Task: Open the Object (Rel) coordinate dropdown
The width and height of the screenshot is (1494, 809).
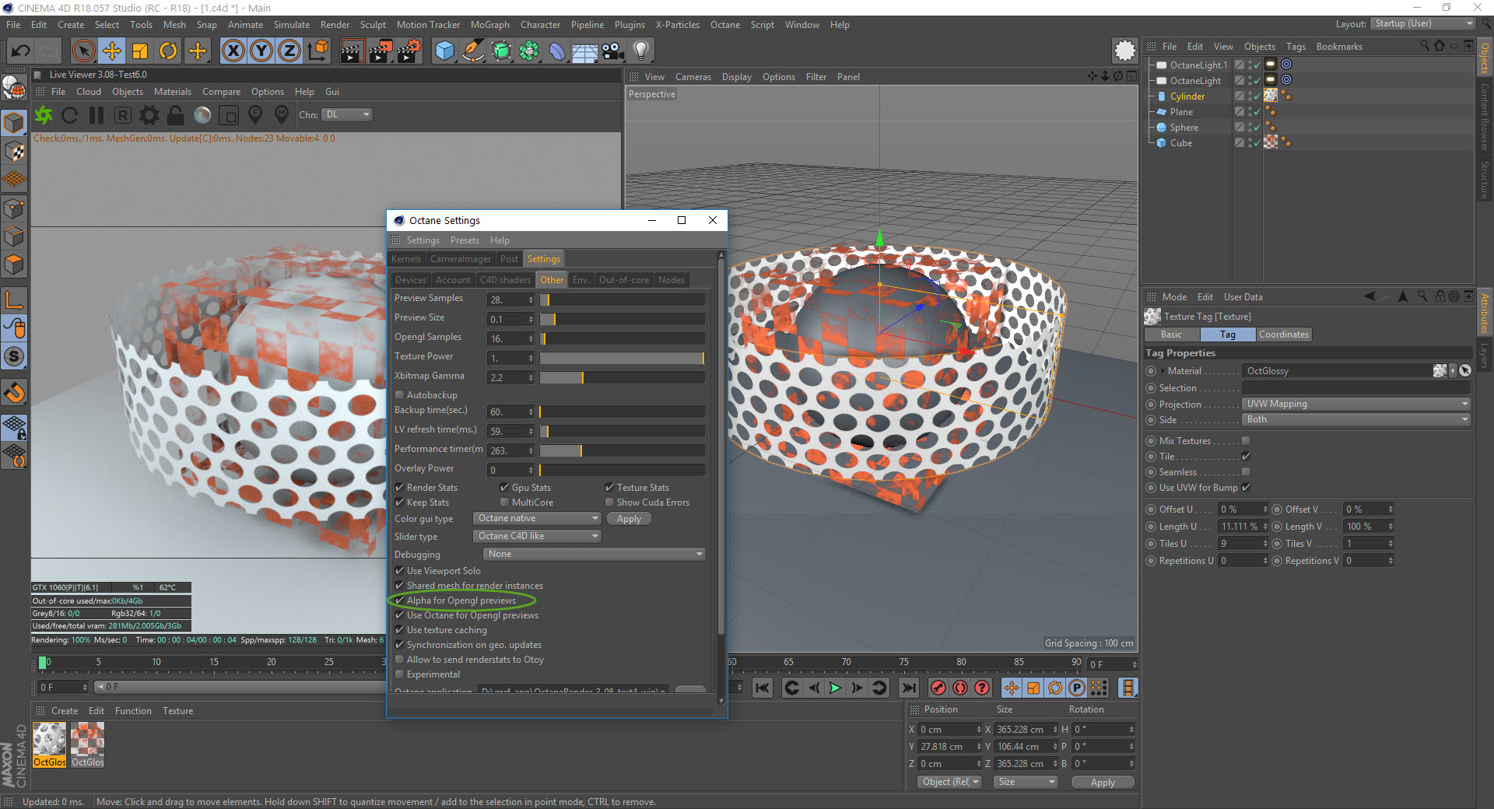Action: pyautogui.click(x=950, y=783)
